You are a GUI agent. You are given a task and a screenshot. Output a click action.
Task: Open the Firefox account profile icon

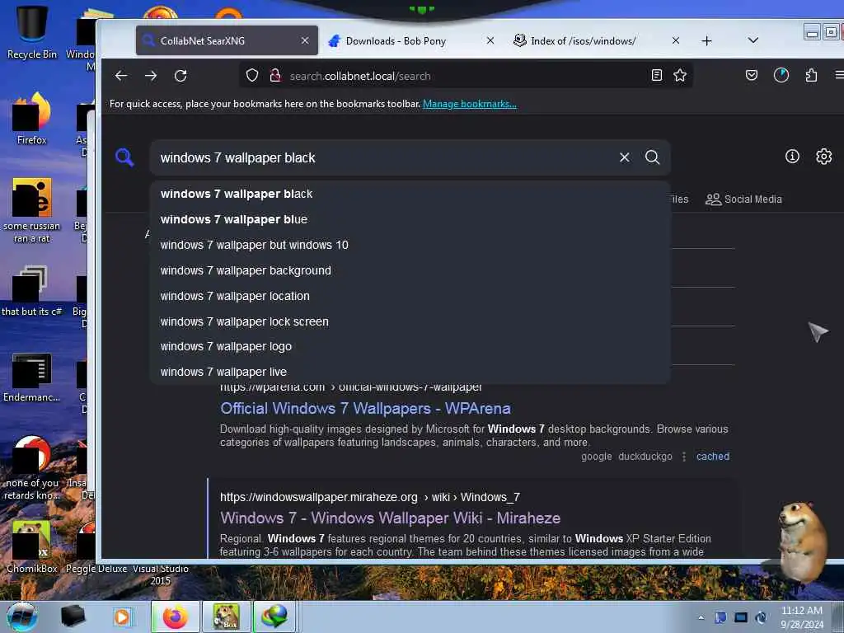[781, 75]
